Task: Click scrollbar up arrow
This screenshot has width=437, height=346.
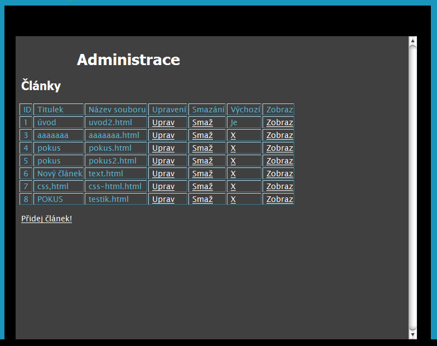Action: [412, 41]
